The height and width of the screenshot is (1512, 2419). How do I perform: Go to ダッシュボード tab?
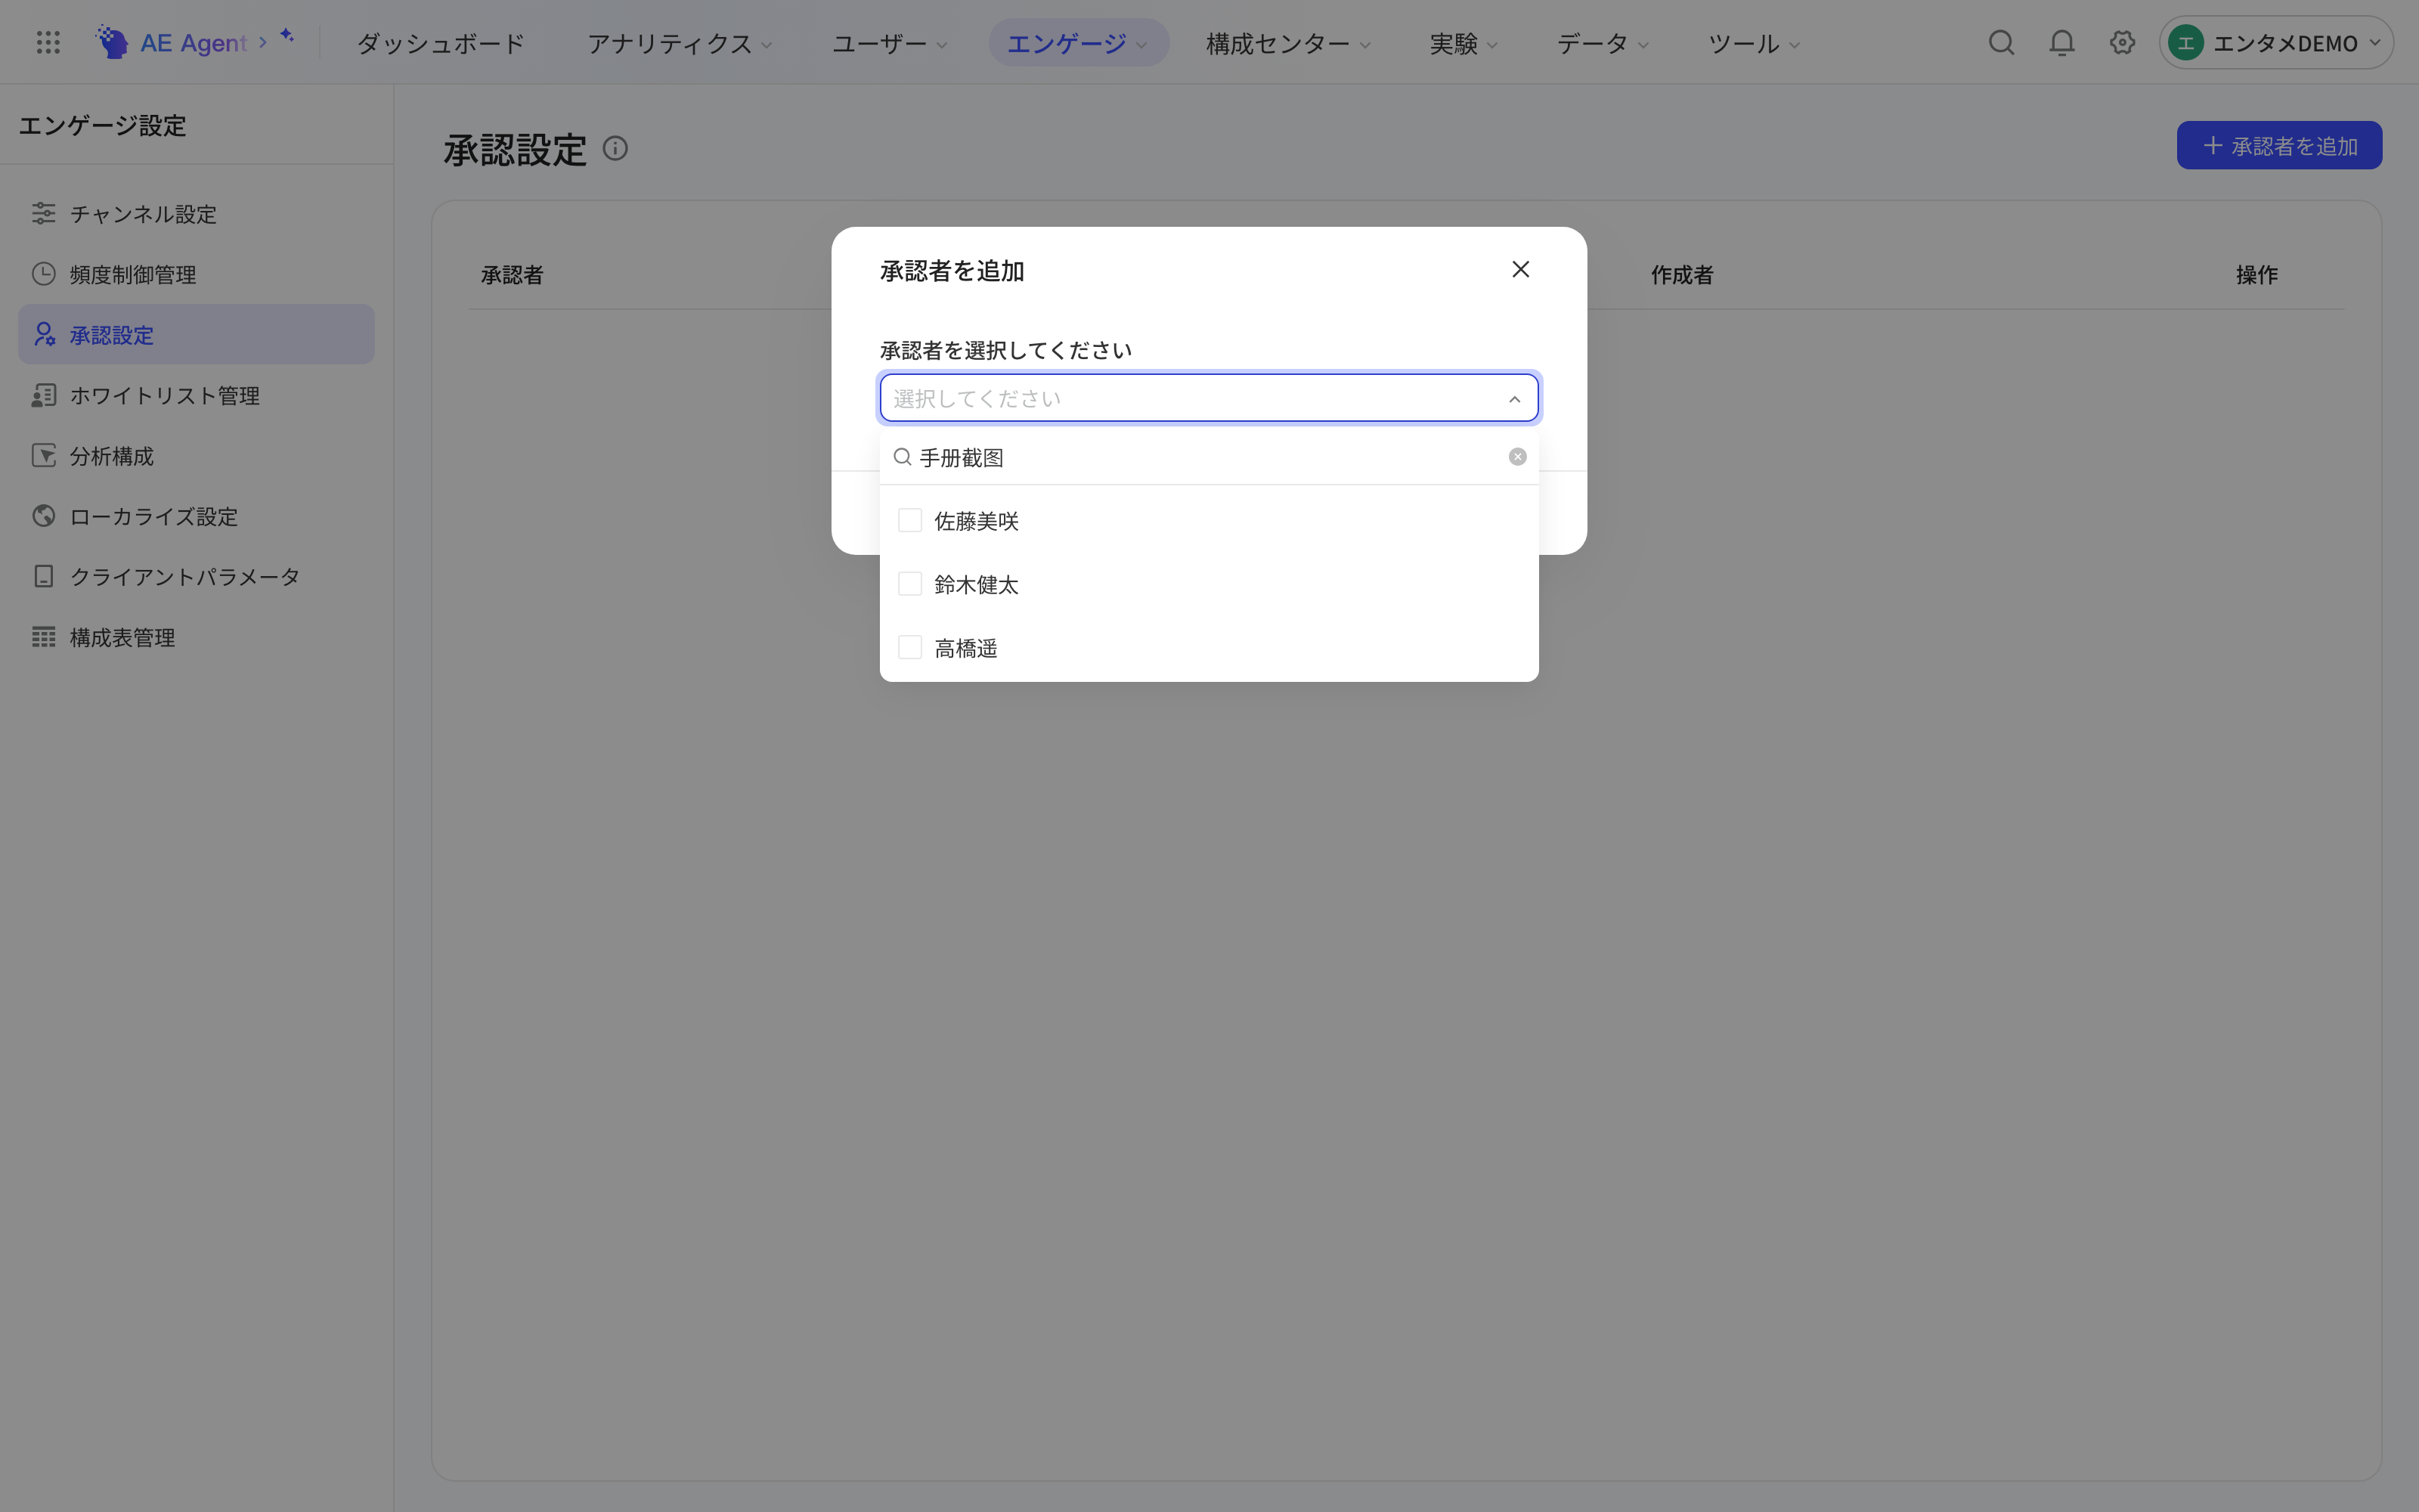point(441,43)
